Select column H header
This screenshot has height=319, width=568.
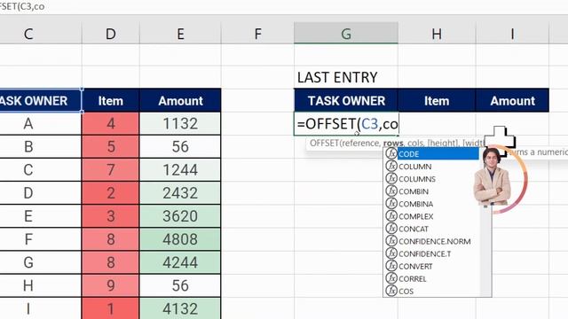pos(437,34)
